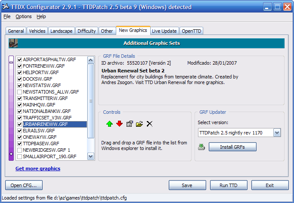
Task: Switch to the Live Update tab
Action: coord(164,31)
